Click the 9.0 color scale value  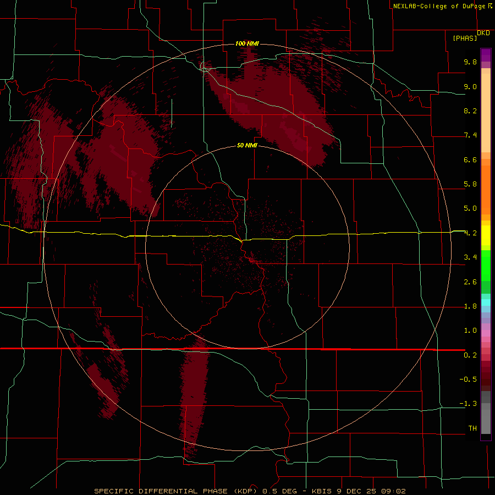(x=470, y=86)
